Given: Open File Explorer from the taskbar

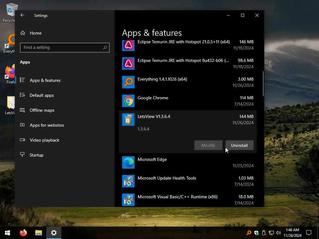Looking at the screenshot, I should (38, 233).
